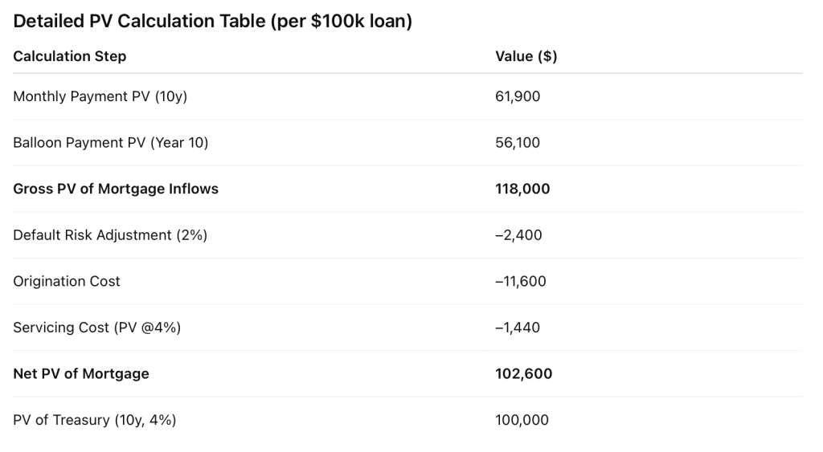Select the Origination Cost row label
The width and height of the screenshot is (823, 452).
67,281
